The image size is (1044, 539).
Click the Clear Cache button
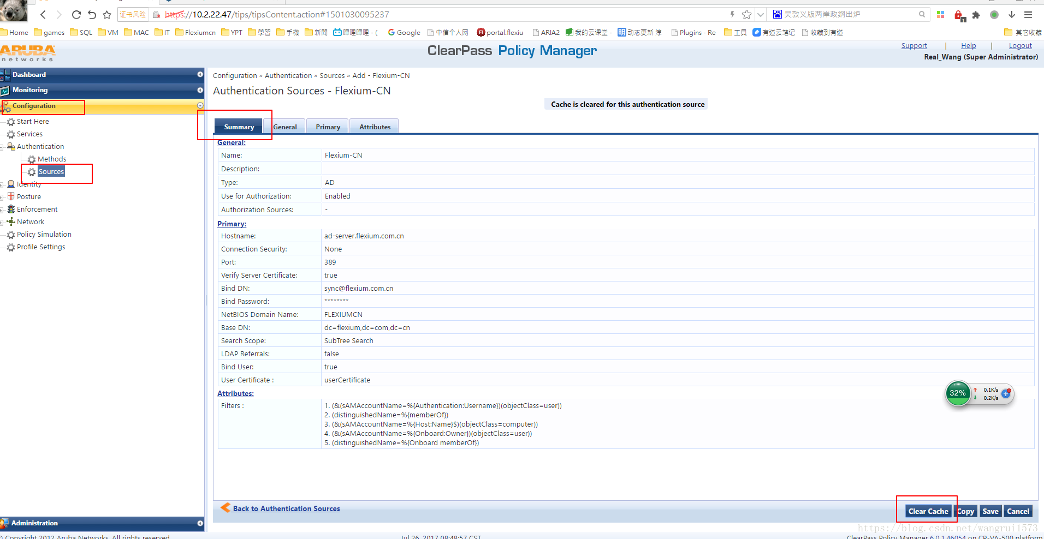[928, 511]
